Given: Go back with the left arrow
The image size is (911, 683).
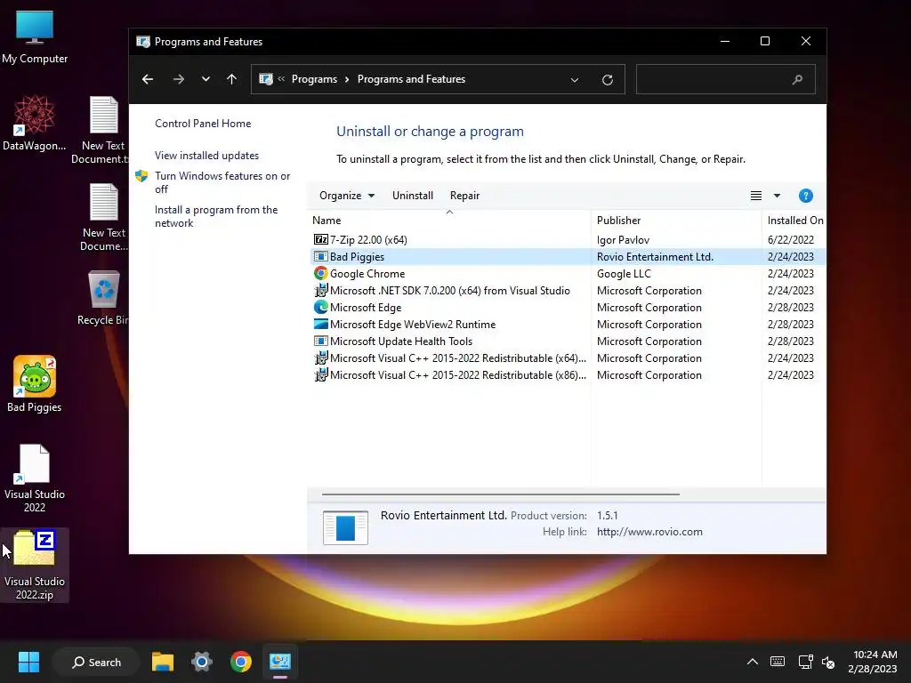Looking at the screenshot, I should point(148,79).
